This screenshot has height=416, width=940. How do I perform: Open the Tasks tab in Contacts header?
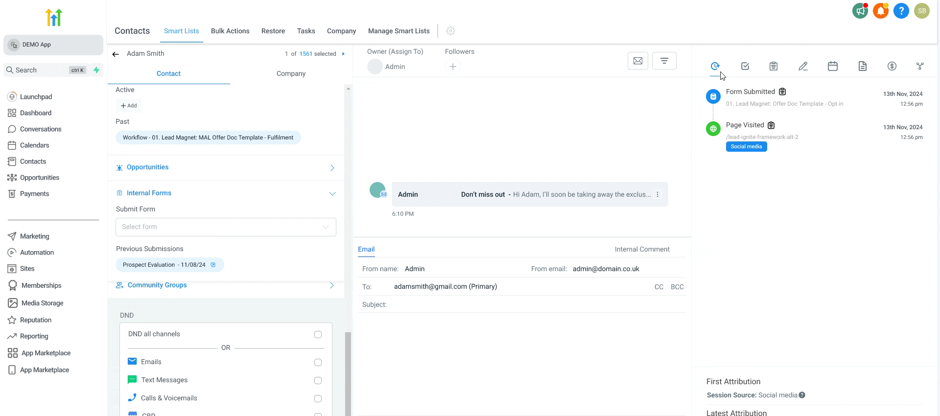tap(306, 31)
